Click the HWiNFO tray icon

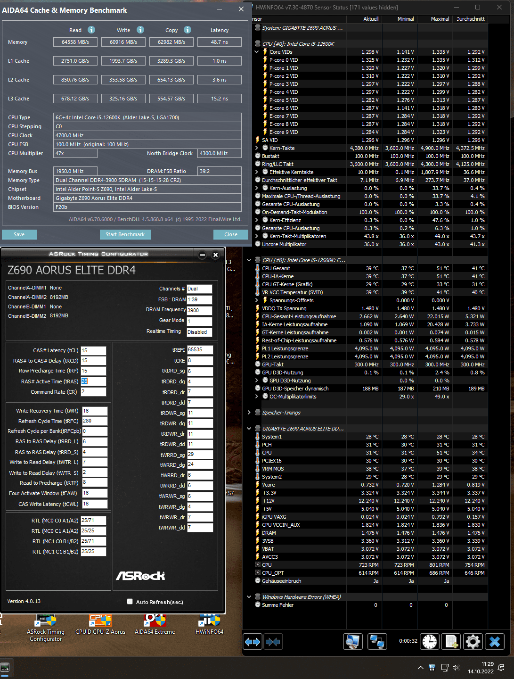(432, 668)
